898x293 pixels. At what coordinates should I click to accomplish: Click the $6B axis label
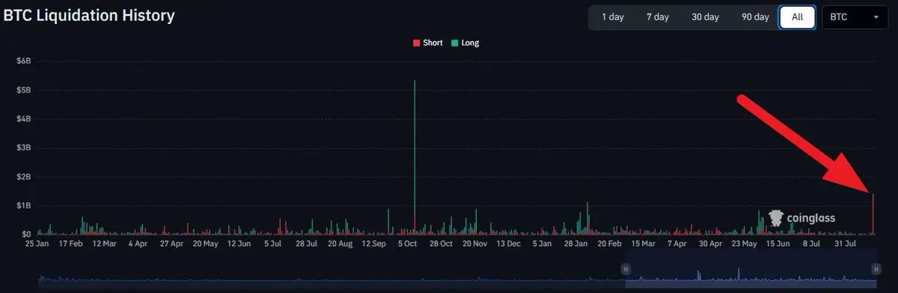pyautogui.click(x=23, y=61)
